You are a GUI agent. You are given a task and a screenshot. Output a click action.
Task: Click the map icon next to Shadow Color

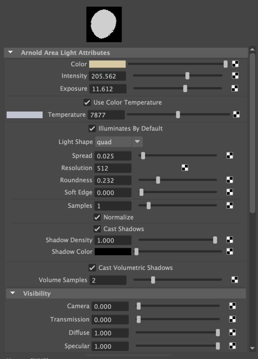pyautogui.click(x=230, y=251)
